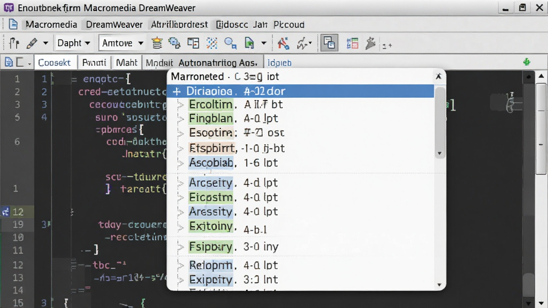Image resolution: width=548 pixels, height=308 pixels.
Task: Open the arrow beside document export icon
Action: coord(264,43)
